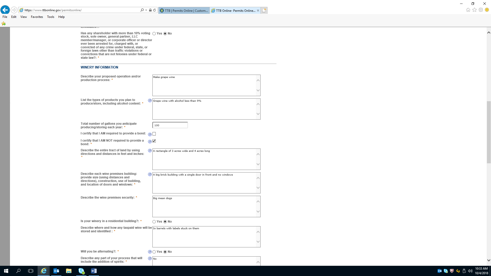
Task: Open Internet Explorer settings gear icon
Action: [x=481, y=10]
